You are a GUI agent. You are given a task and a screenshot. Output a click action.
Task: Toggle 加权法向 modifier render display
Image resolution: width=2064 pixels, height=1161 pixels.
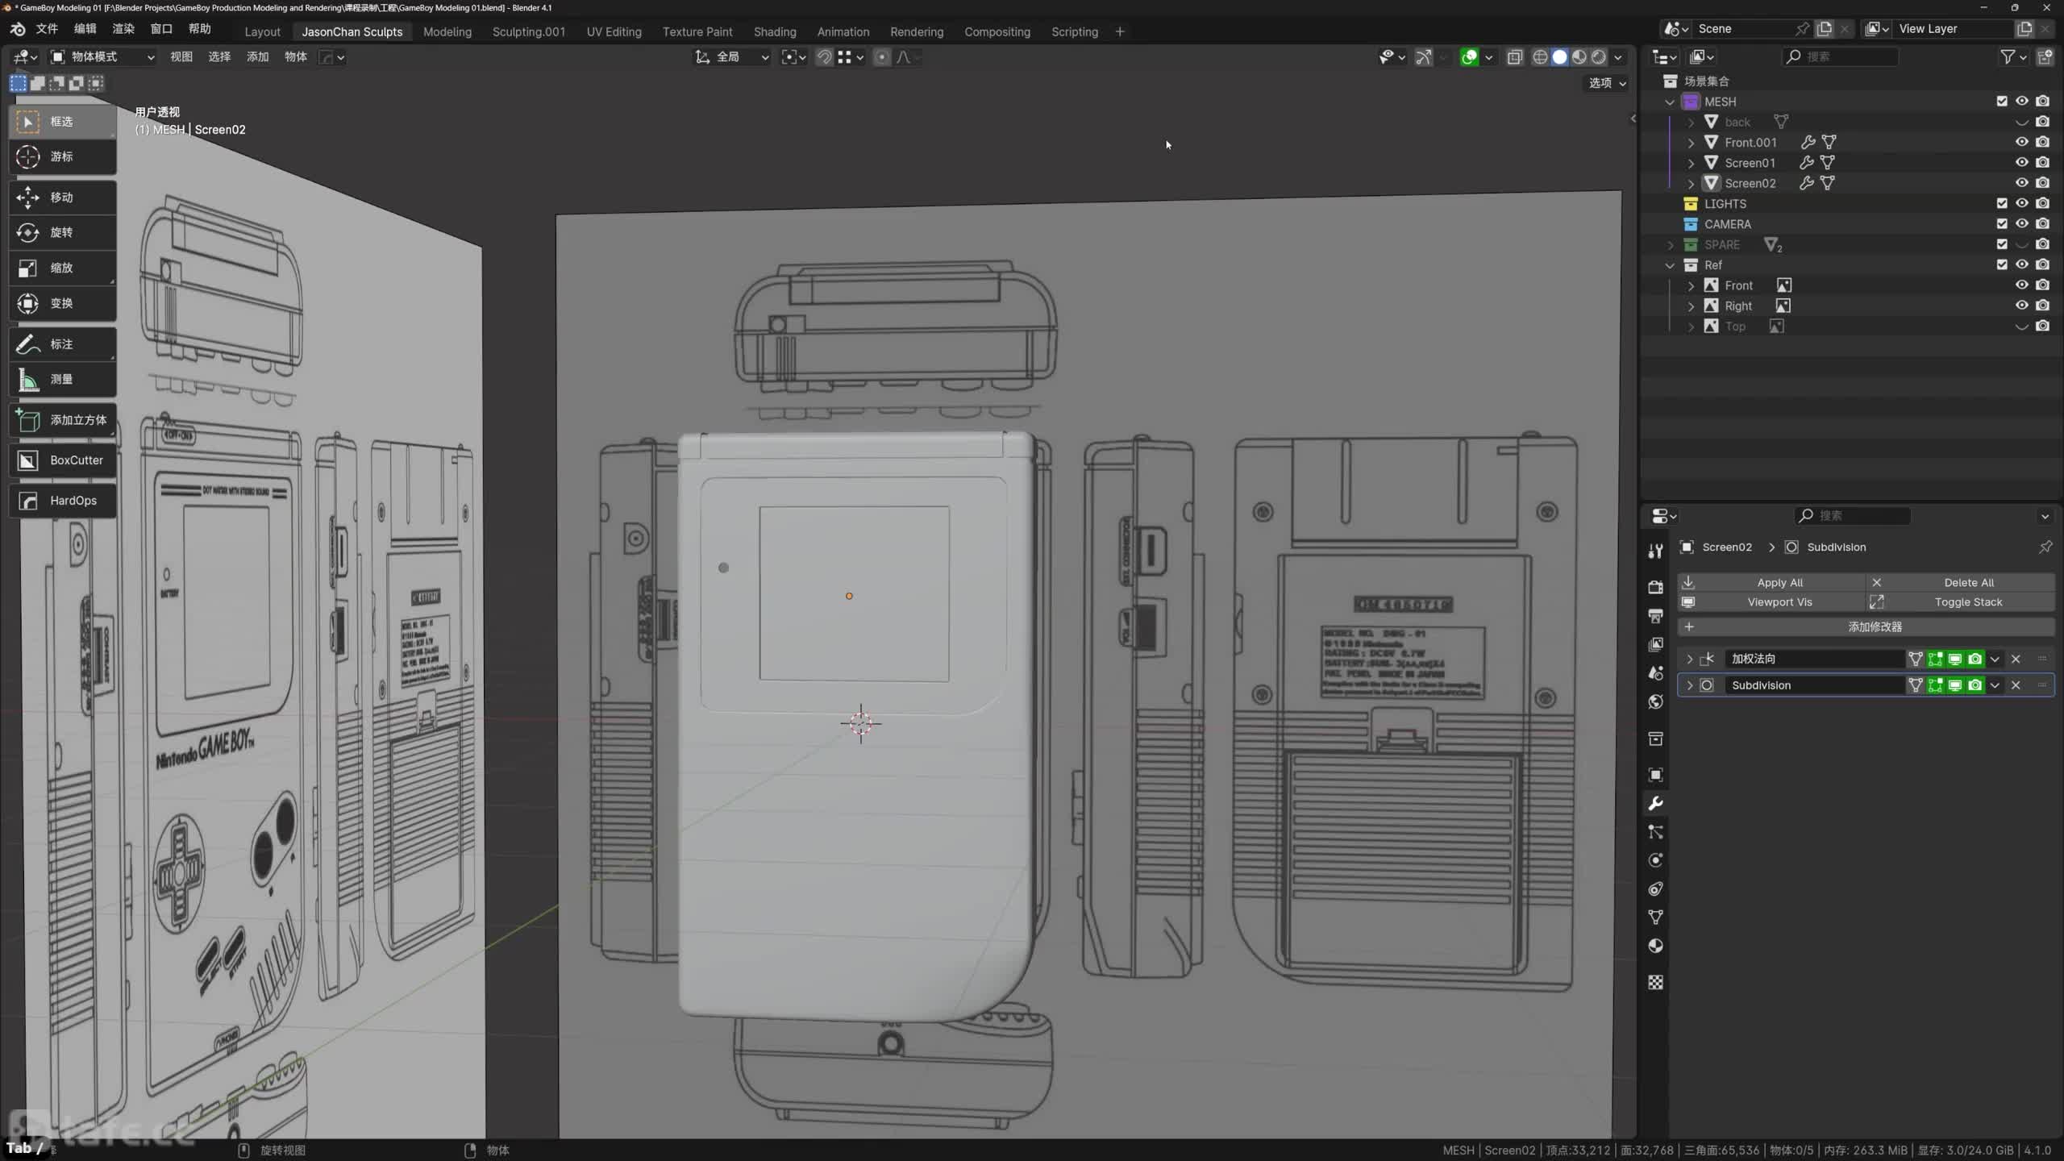click(1975, 660)
